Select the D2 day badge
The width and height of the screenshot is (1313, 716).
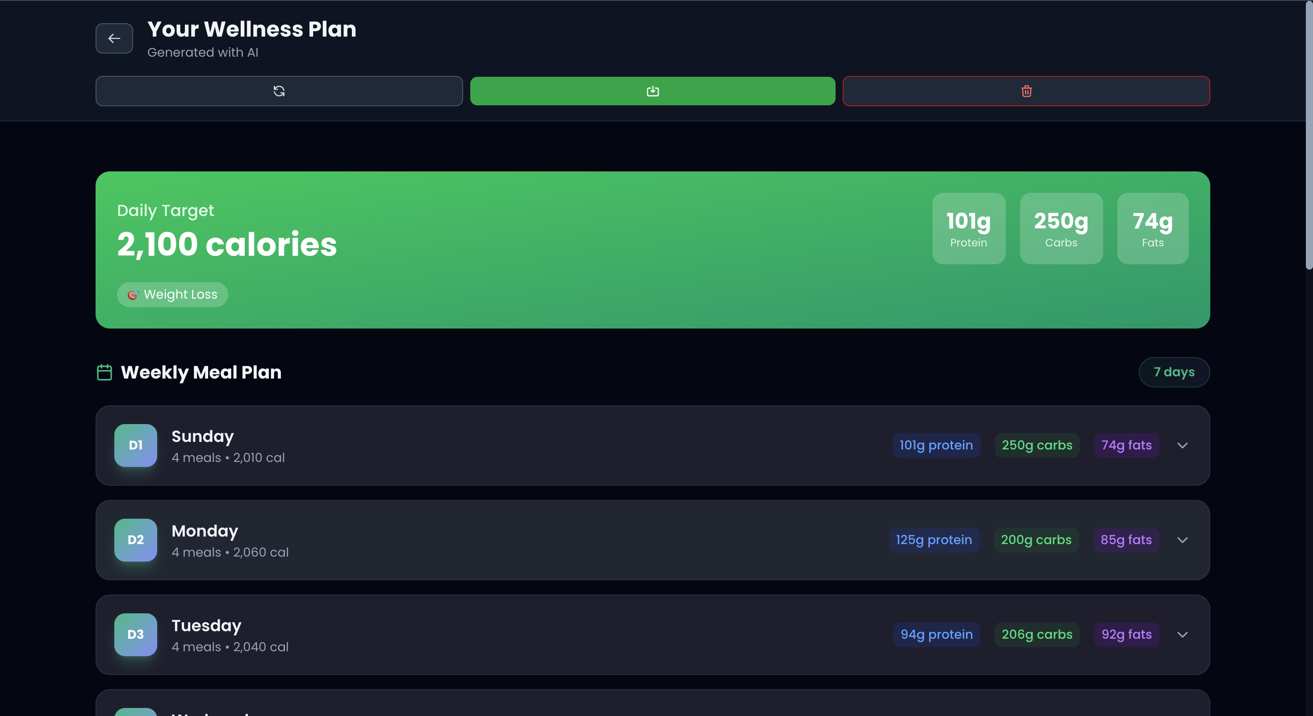point(136,540)
